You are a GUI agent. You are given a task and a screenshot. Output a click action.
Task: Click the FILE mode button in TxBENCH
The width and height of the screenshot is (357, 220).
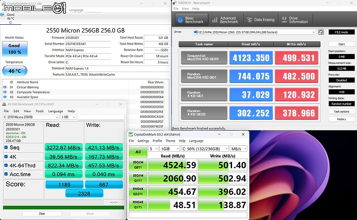point(341,32)
